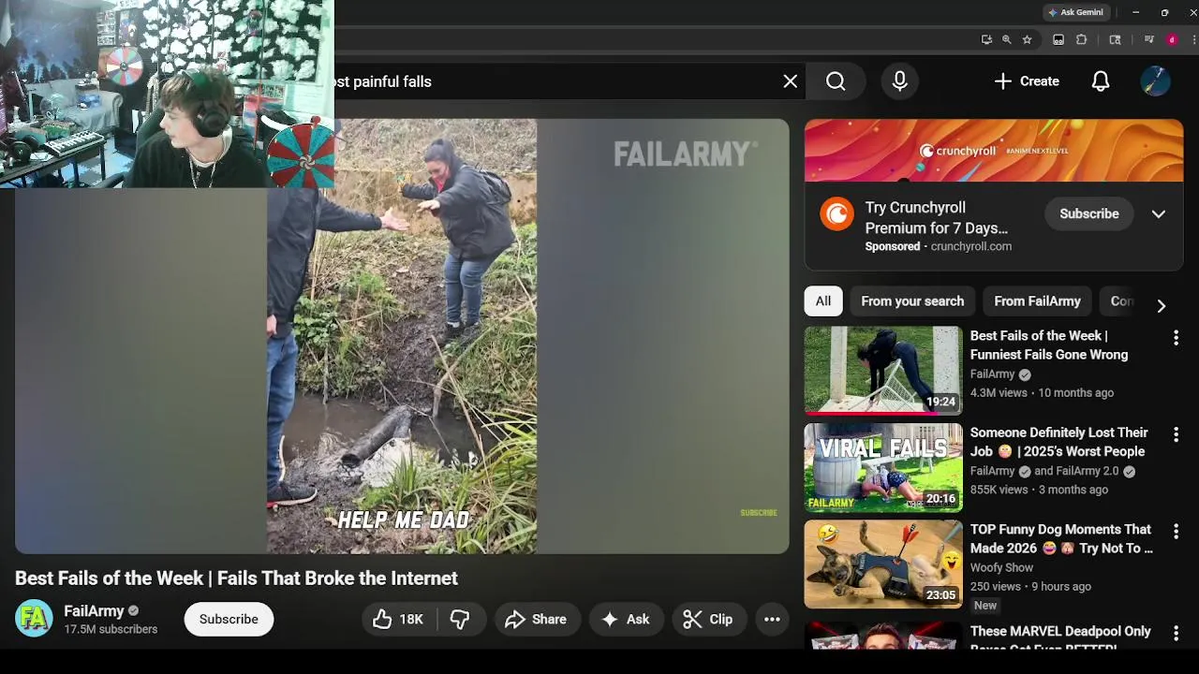This screenshot has height=674, width=1199.
Task: Select the All filter chip
Action: 822,301
